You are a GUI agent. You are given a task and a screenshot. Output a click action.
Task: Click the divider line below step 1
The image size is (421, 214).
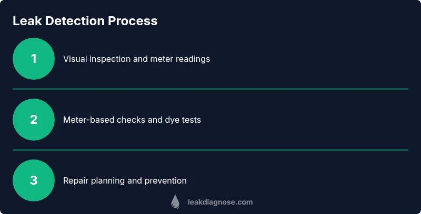coord(210,89)
